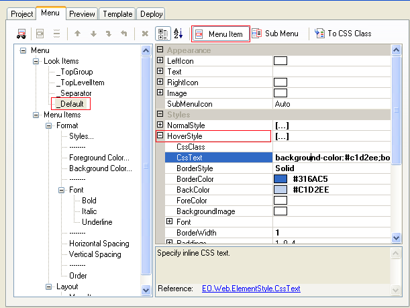Screen dimensions: 410x308
Task: Open the EO.Web.ElementStyle.CssText reference link
Action: click(251, 289)
